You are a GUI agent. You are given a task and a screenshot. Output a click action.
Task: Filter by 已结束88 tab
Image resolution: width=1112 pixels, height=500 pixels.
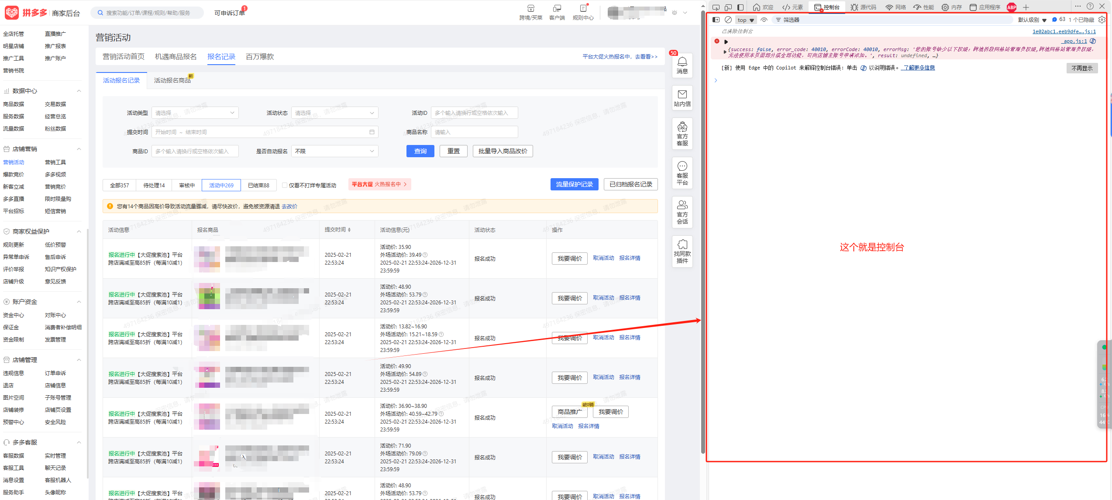click(258, 185)
